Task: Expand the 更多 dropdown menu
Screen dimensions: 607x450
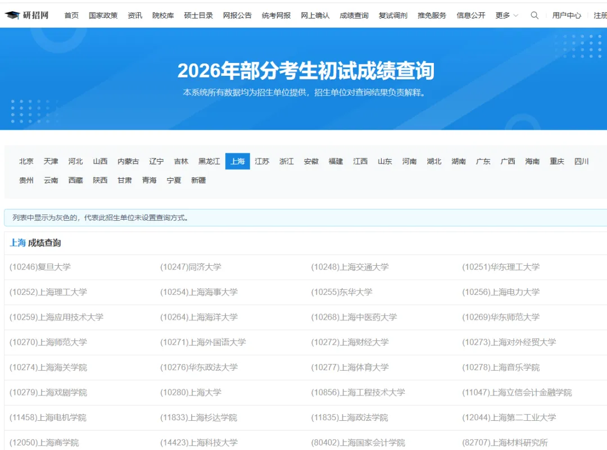Action: pos(506,16)
